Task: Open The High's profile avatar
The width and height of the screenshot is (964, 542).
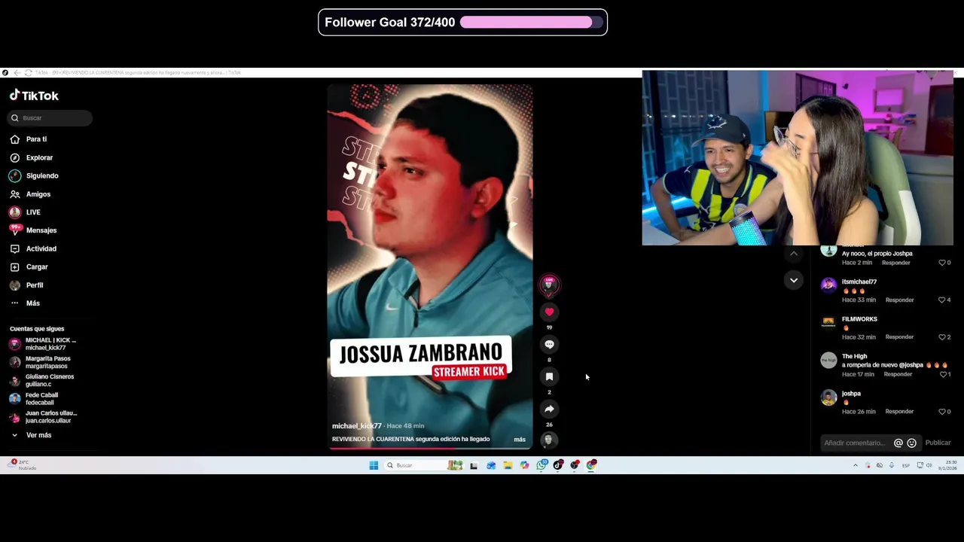Action: coord(828,360)
